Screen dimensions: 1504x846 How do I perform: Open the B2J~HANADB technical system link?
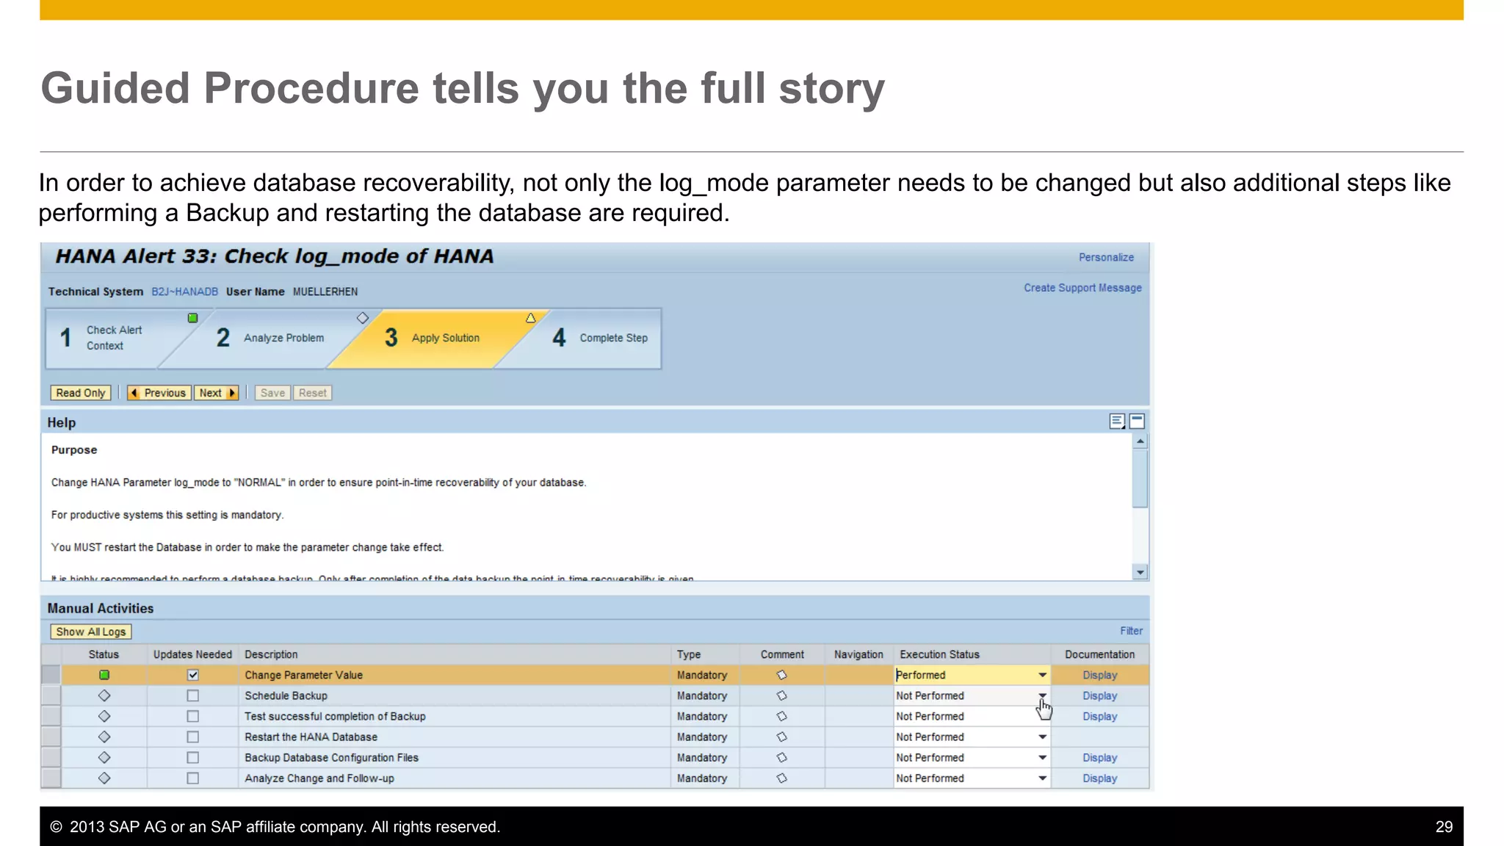pyautogui.click(x=185, y=292)
